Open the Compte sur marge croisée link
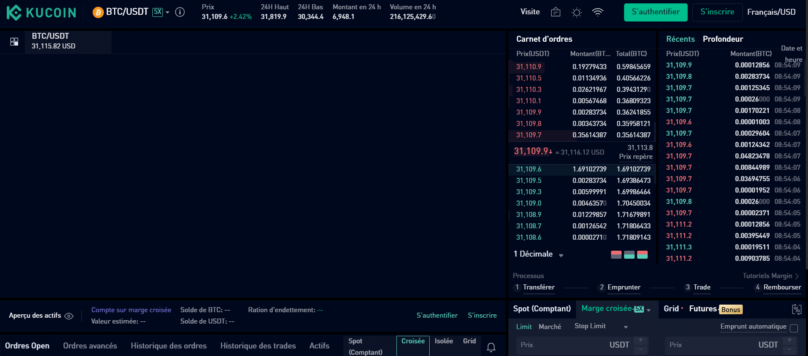Viewport: 808px width, 356px height. (x=131, y=310)
